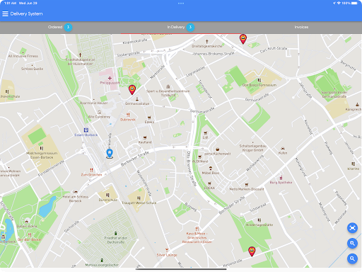Tap the lower magnifier zoom button
362x272 pixels.
(x=352, y=259)
